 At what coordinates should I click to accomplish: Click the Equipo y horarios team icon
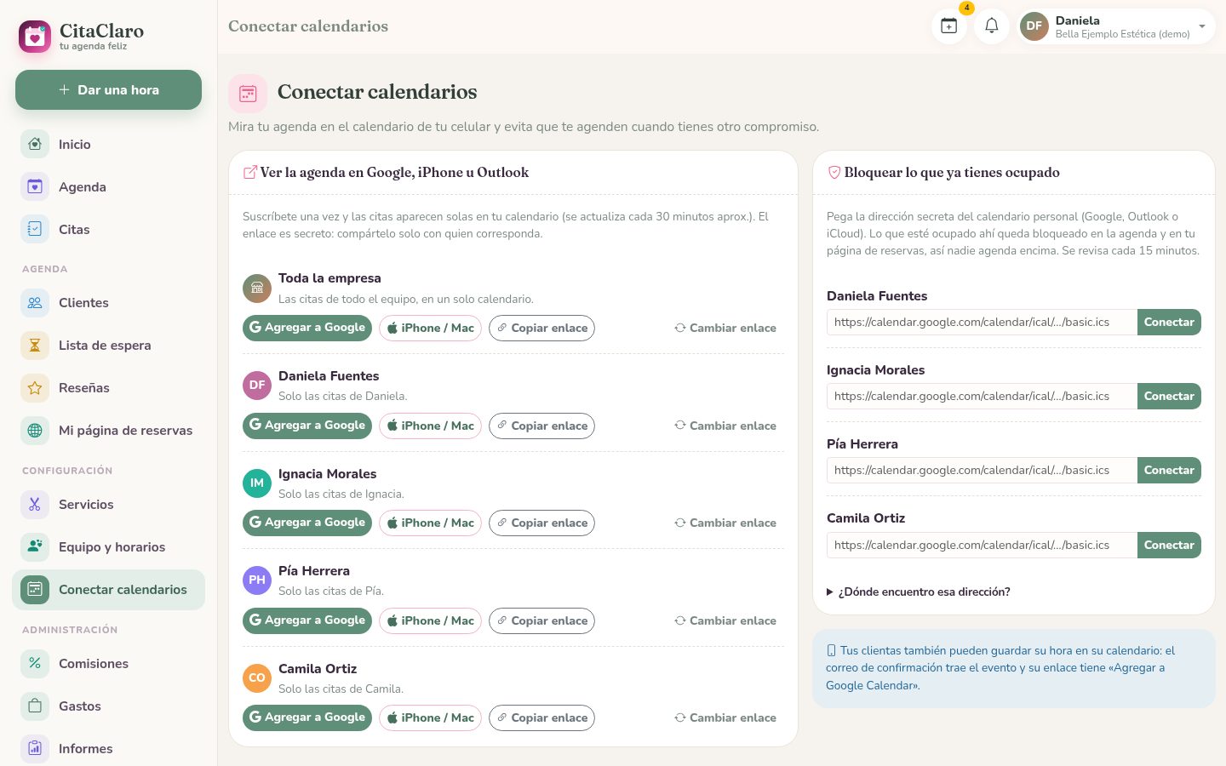click(x=35, y=546)
